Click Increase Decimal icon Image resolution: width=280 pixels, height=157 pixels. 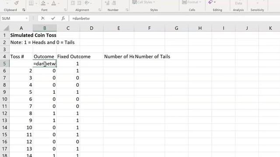(x=107, y=3)
